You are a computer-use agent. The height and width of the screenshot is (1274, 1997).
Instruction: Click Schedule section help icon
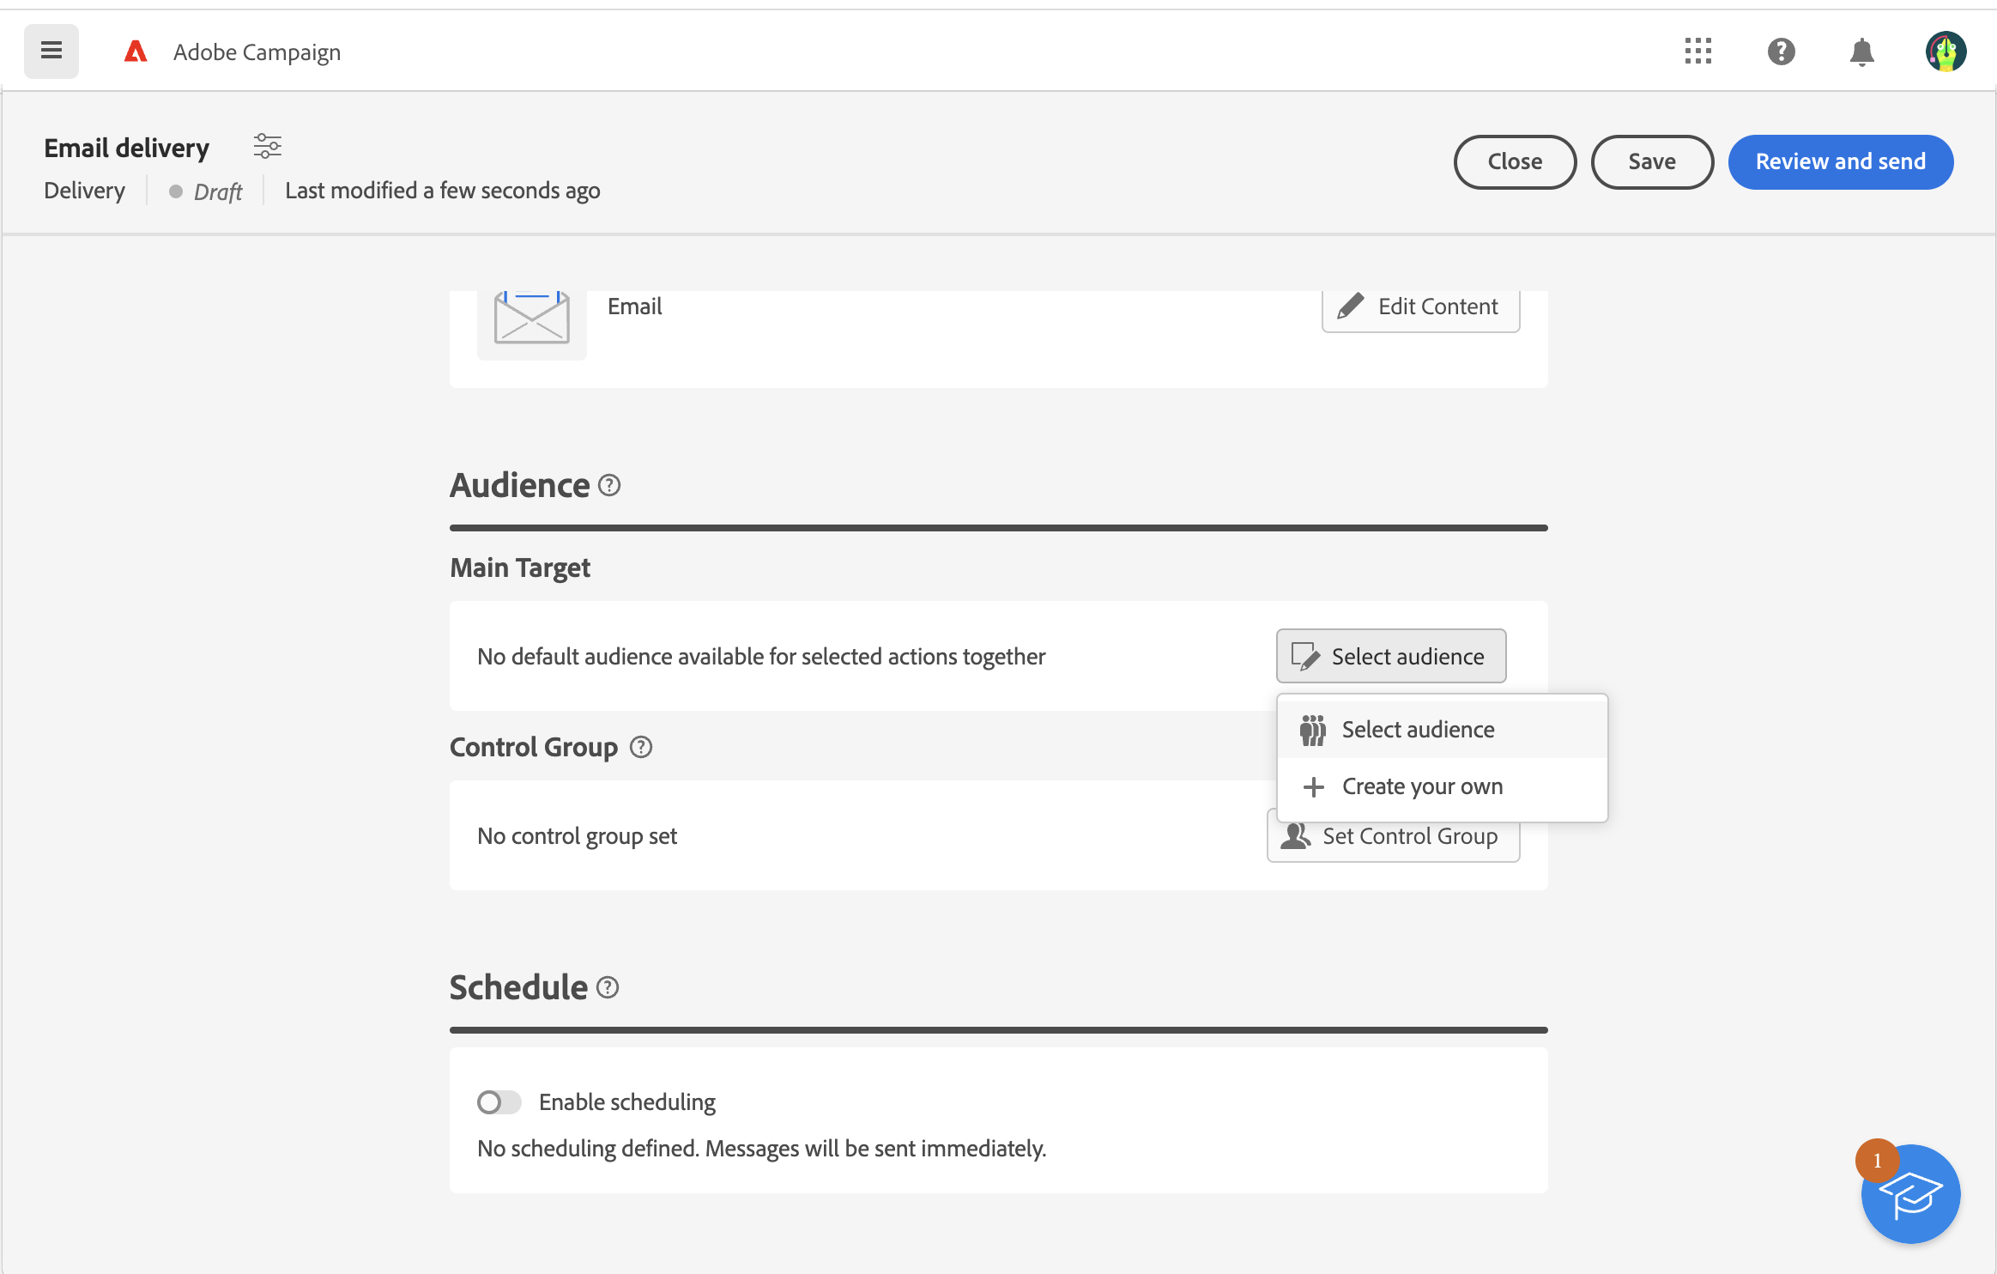(608, 988)
